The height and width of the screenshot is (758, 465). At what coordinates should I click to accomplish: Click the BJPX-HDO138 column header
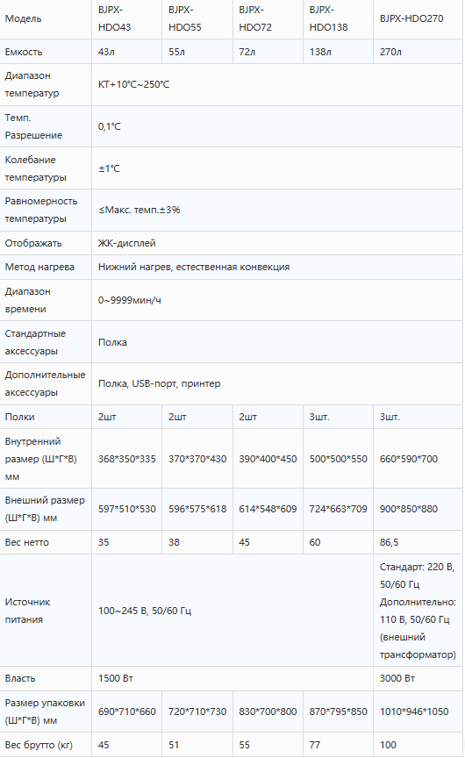pyautogui.click(x=338, y=18)
